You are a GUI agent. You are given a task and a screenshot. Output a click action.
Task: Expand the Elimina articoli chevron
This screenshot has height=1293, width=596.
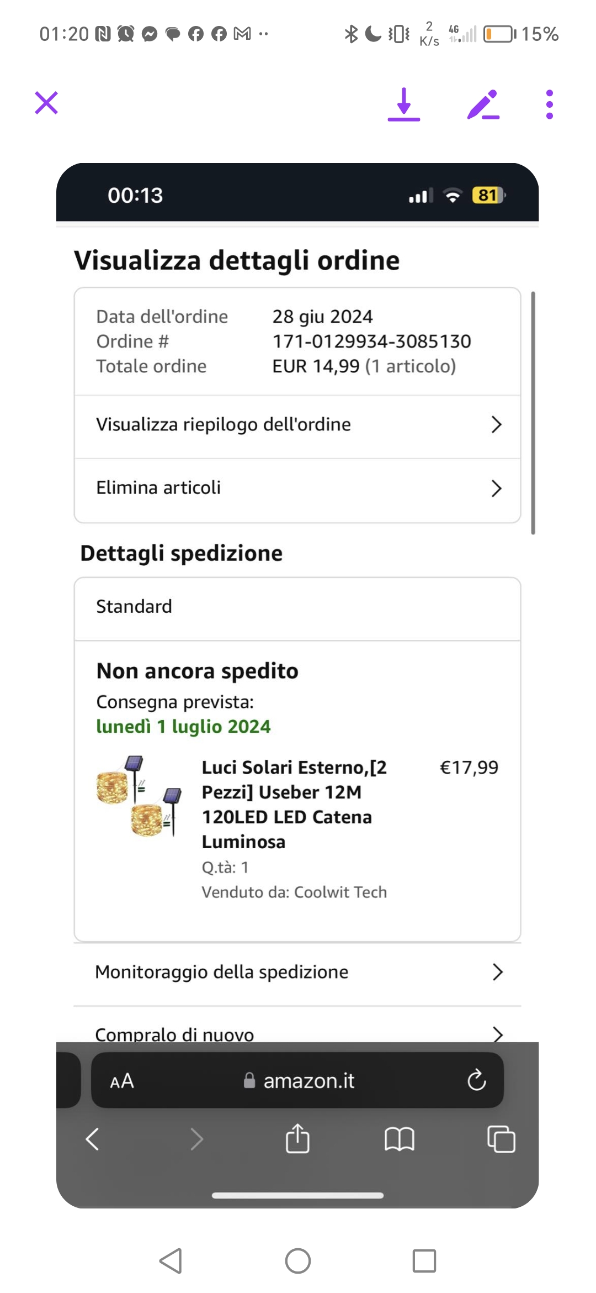[x=496, y=488]
